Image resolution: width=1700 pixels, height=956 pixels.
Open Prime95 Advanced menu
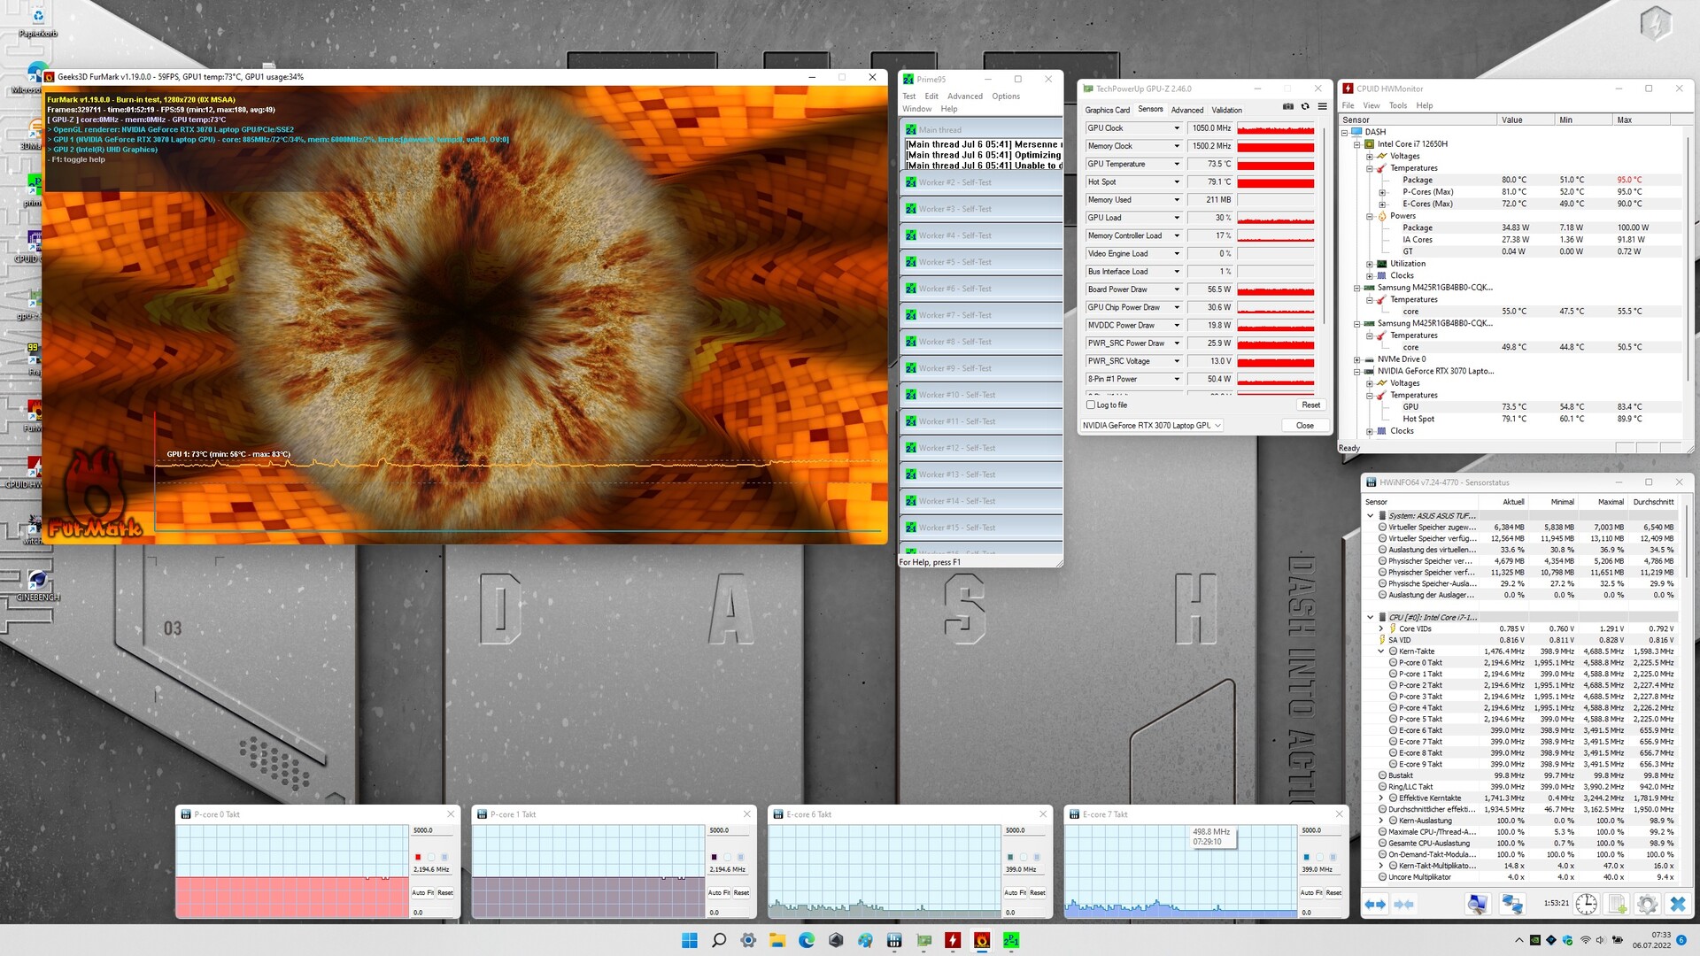click(x=964, y=96)
